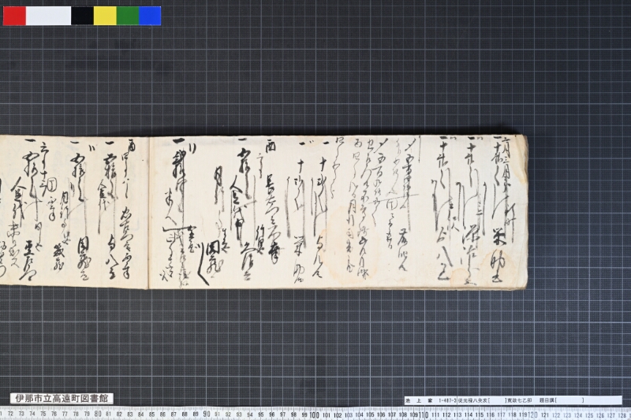Click the 120 mark on the ruler

532,414
